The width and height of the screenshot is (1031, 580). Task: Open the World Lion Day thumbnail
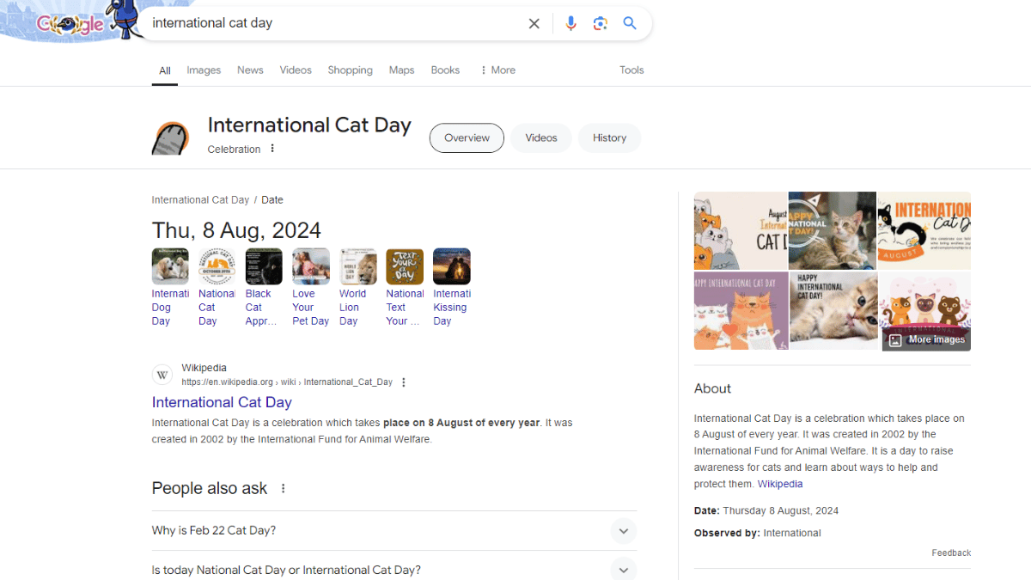(x=357, y=266)
